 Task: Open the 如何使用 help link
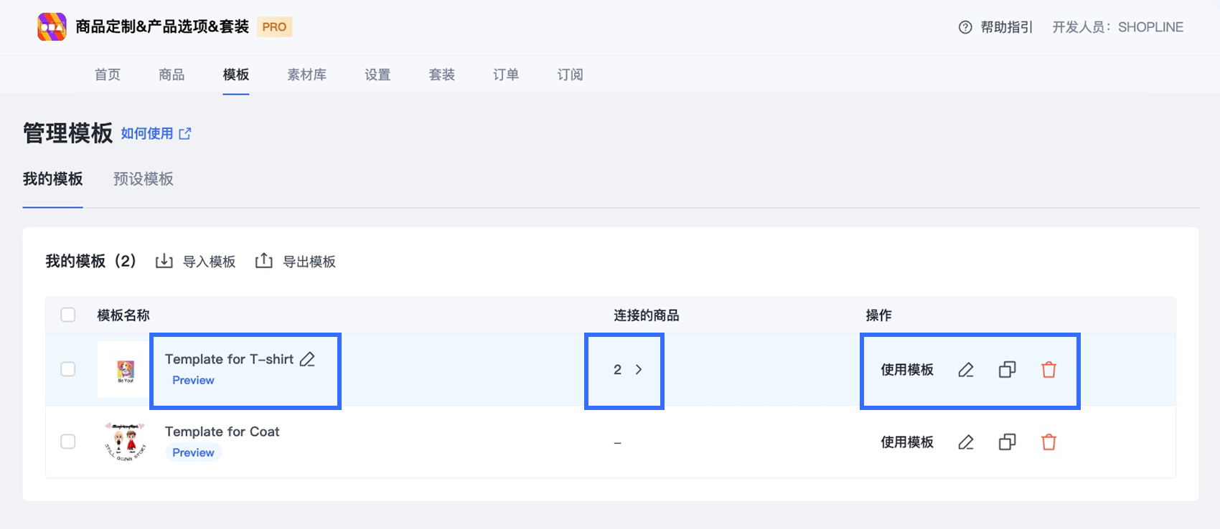pos(156,133)
